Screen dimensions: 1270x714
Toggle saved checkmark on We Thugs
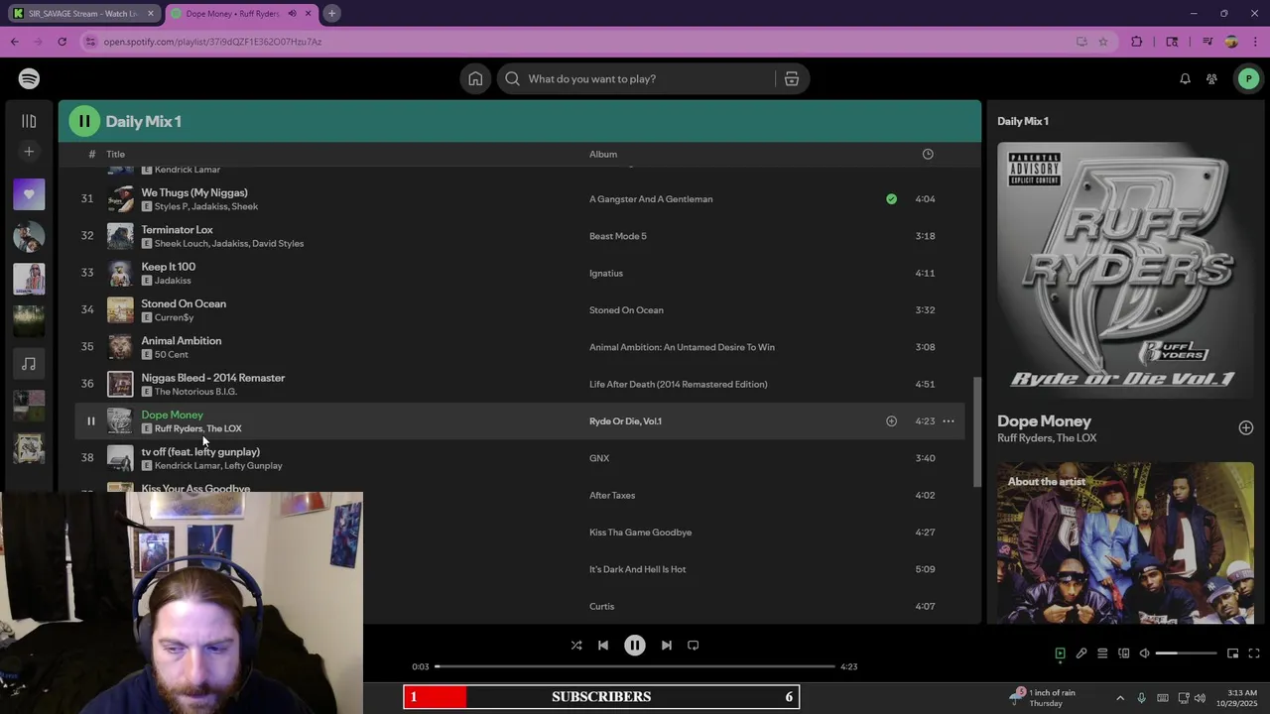pyautogui.click(x=891, y=199)
